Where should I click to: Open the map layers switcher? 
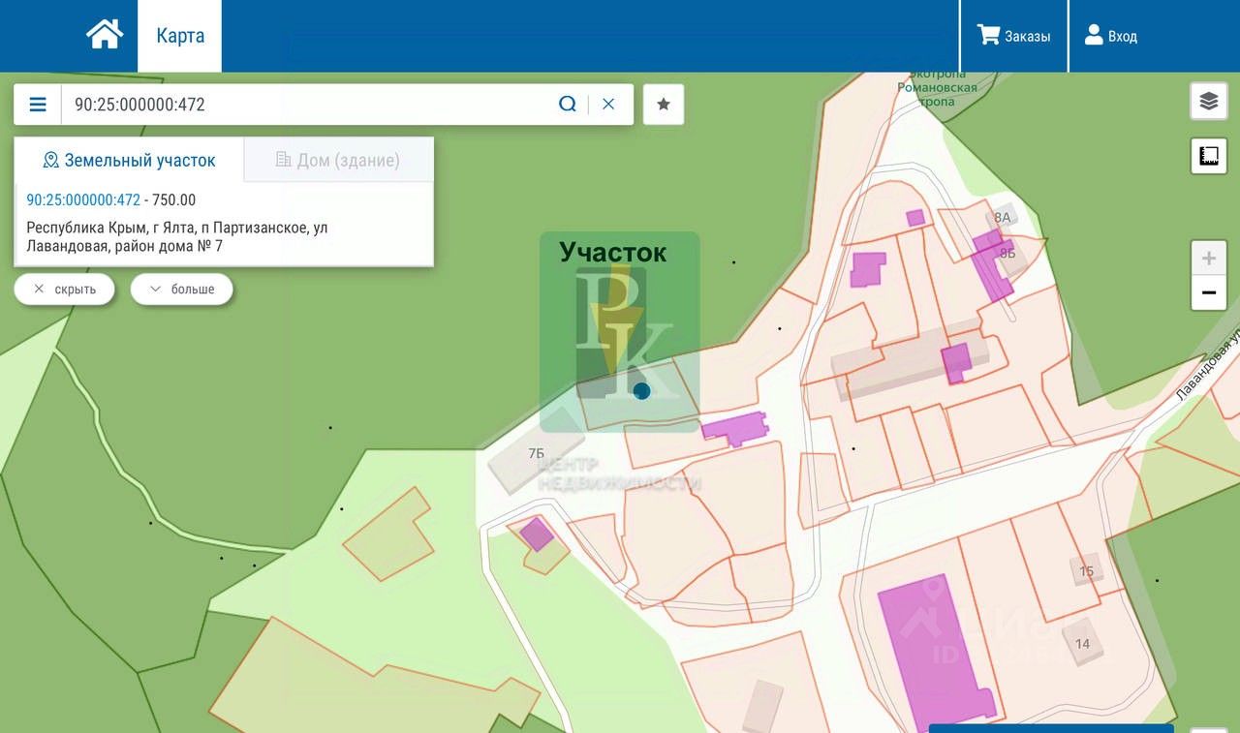[1208, 101]
